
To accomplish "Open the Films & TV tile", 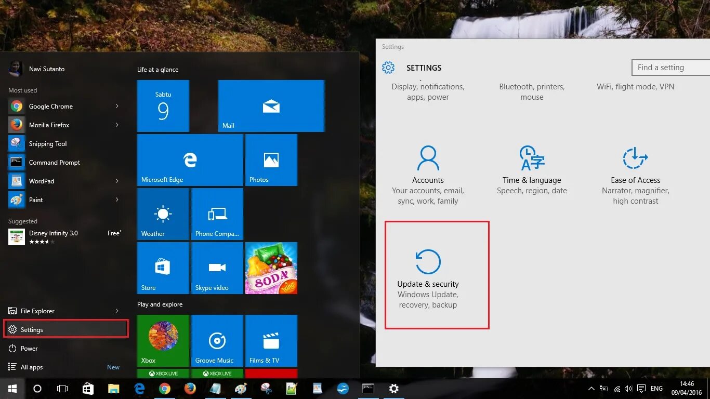I will [271, 341].
